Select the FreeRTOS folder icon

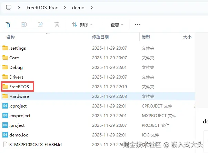(x=5, y=86)
